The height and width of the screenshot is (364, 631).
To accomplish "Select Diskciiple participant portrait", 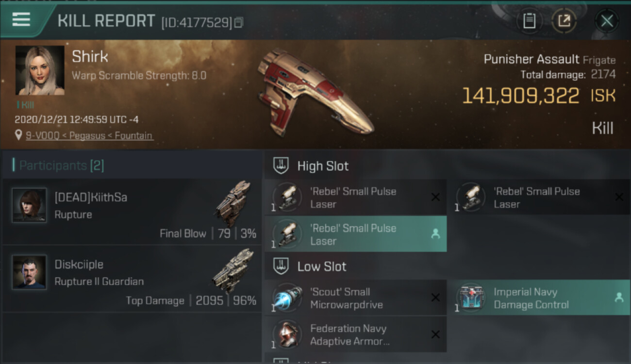I will [30, 272].
